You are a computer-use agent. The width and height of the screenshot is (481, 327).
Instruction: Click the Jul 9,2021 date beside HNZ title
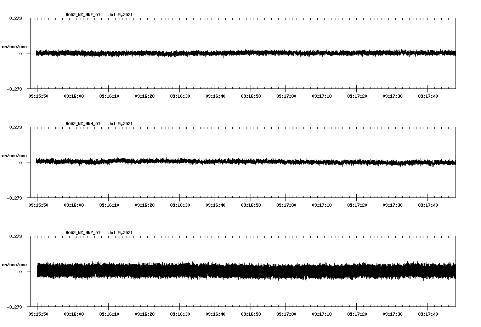click(x=121, y=233)
